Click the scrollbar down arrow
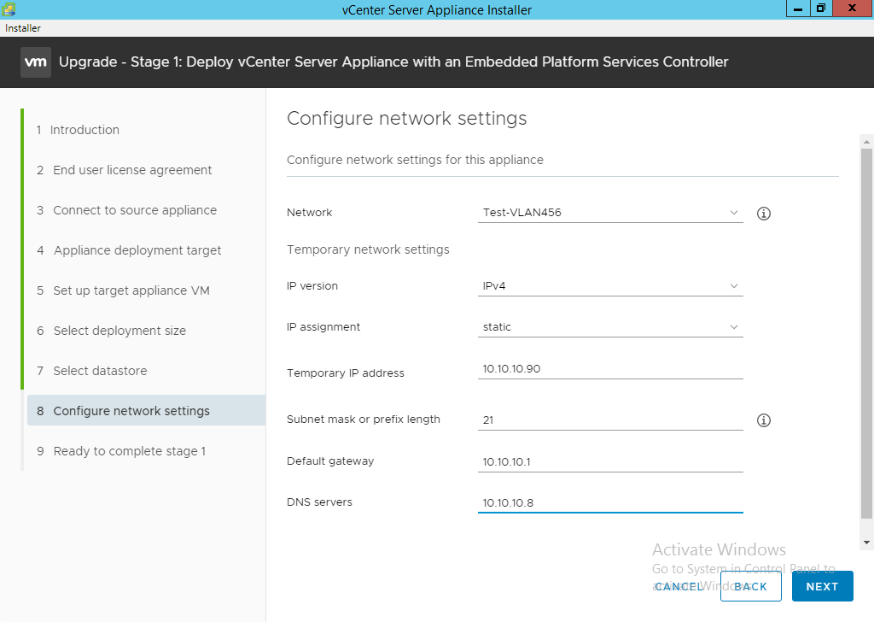 pyautogui.click(x=866, y=542)
